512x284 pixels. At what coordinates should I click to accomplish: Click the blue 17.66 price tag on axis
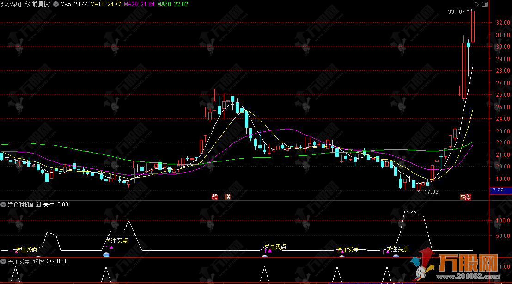click(500, 190)
